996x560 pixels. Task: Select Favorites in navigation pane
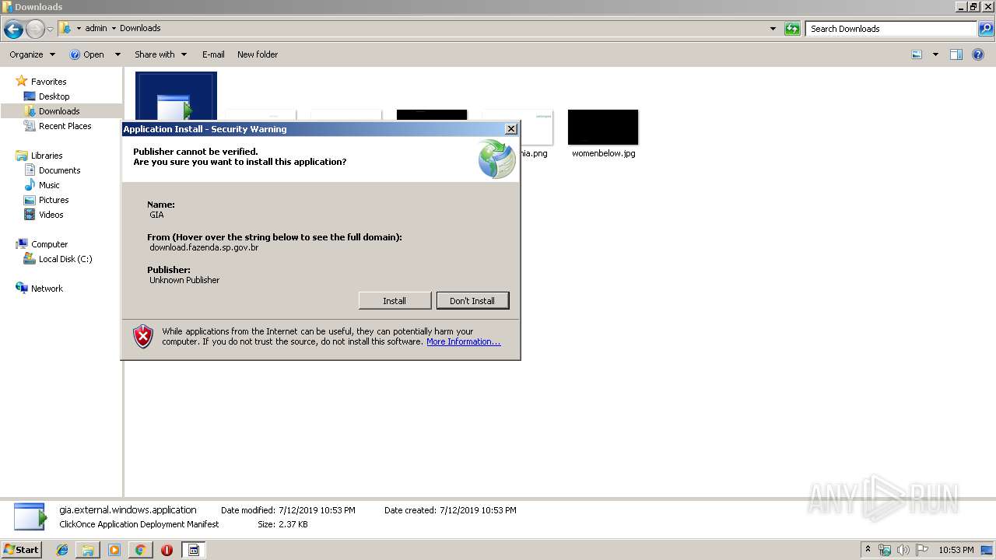point(48,82)
